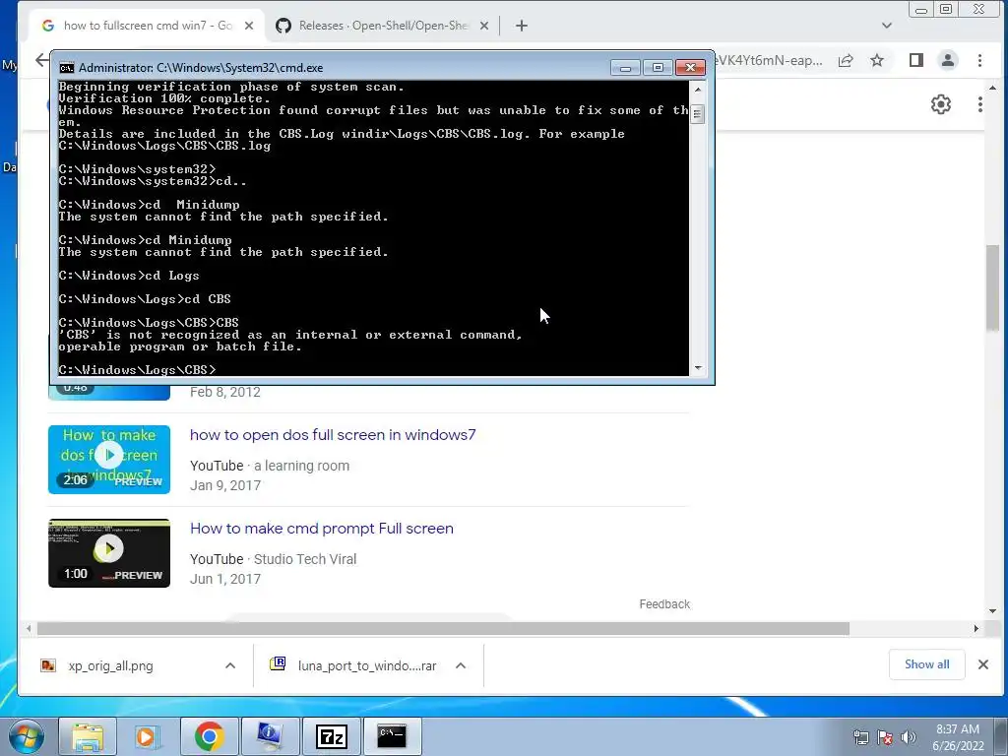This screenshot has height=756, width=1008.
Task: Maximize the Administrator cmd.exe window
Action: click(x=658, y=68)
